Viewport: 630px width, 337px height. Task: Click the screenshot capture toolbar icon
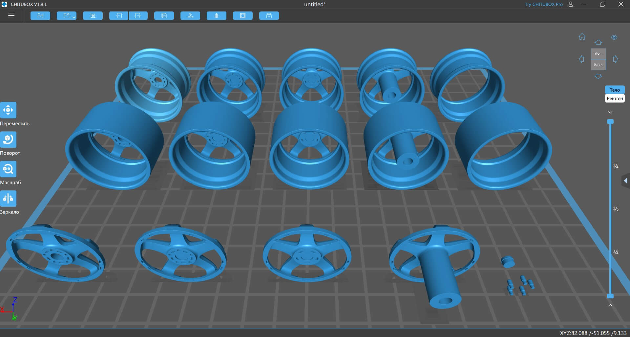(x=93, y=16)
